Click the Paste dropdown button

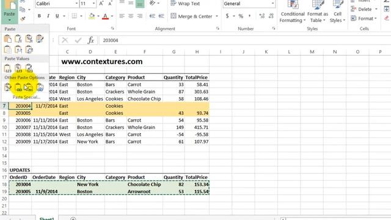point(9,16)
